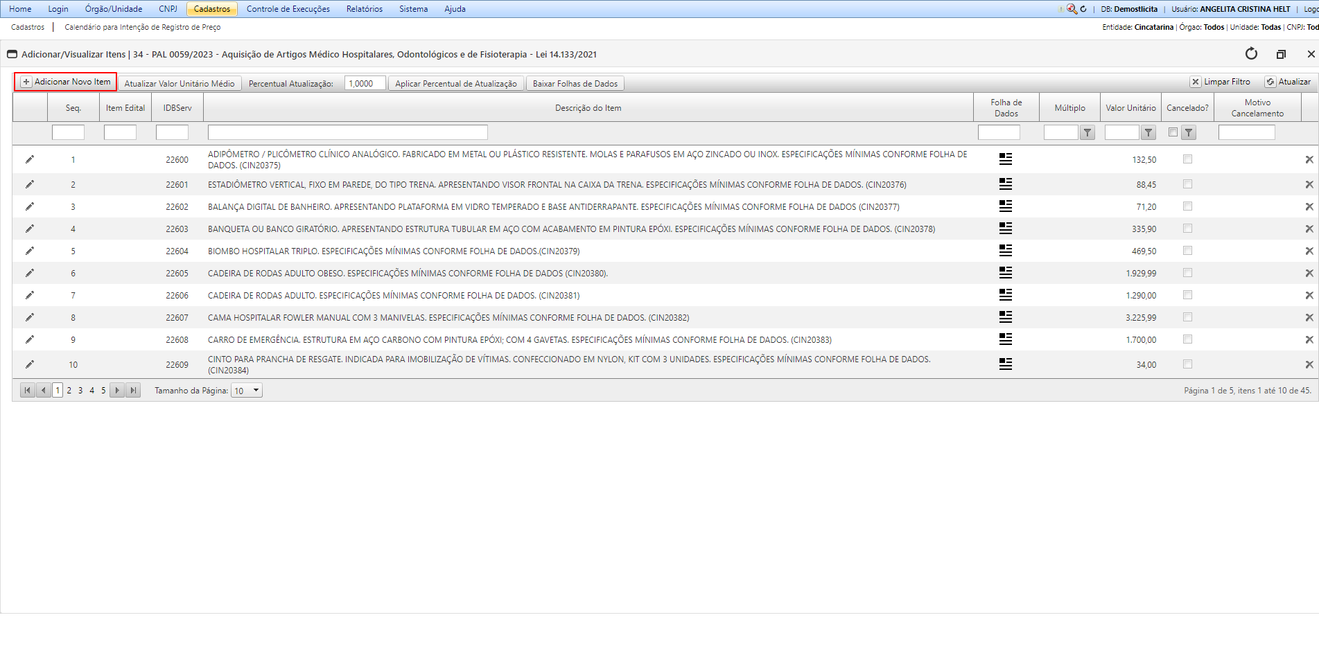Click Adicionar Novo Item button
The height and width of the screenshot is (649, 1319).
pyautogui.click(x=66, y=82)
